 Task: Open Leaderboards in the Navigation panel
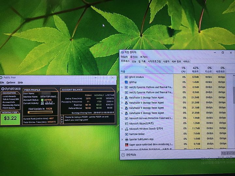tap(9, 96)
